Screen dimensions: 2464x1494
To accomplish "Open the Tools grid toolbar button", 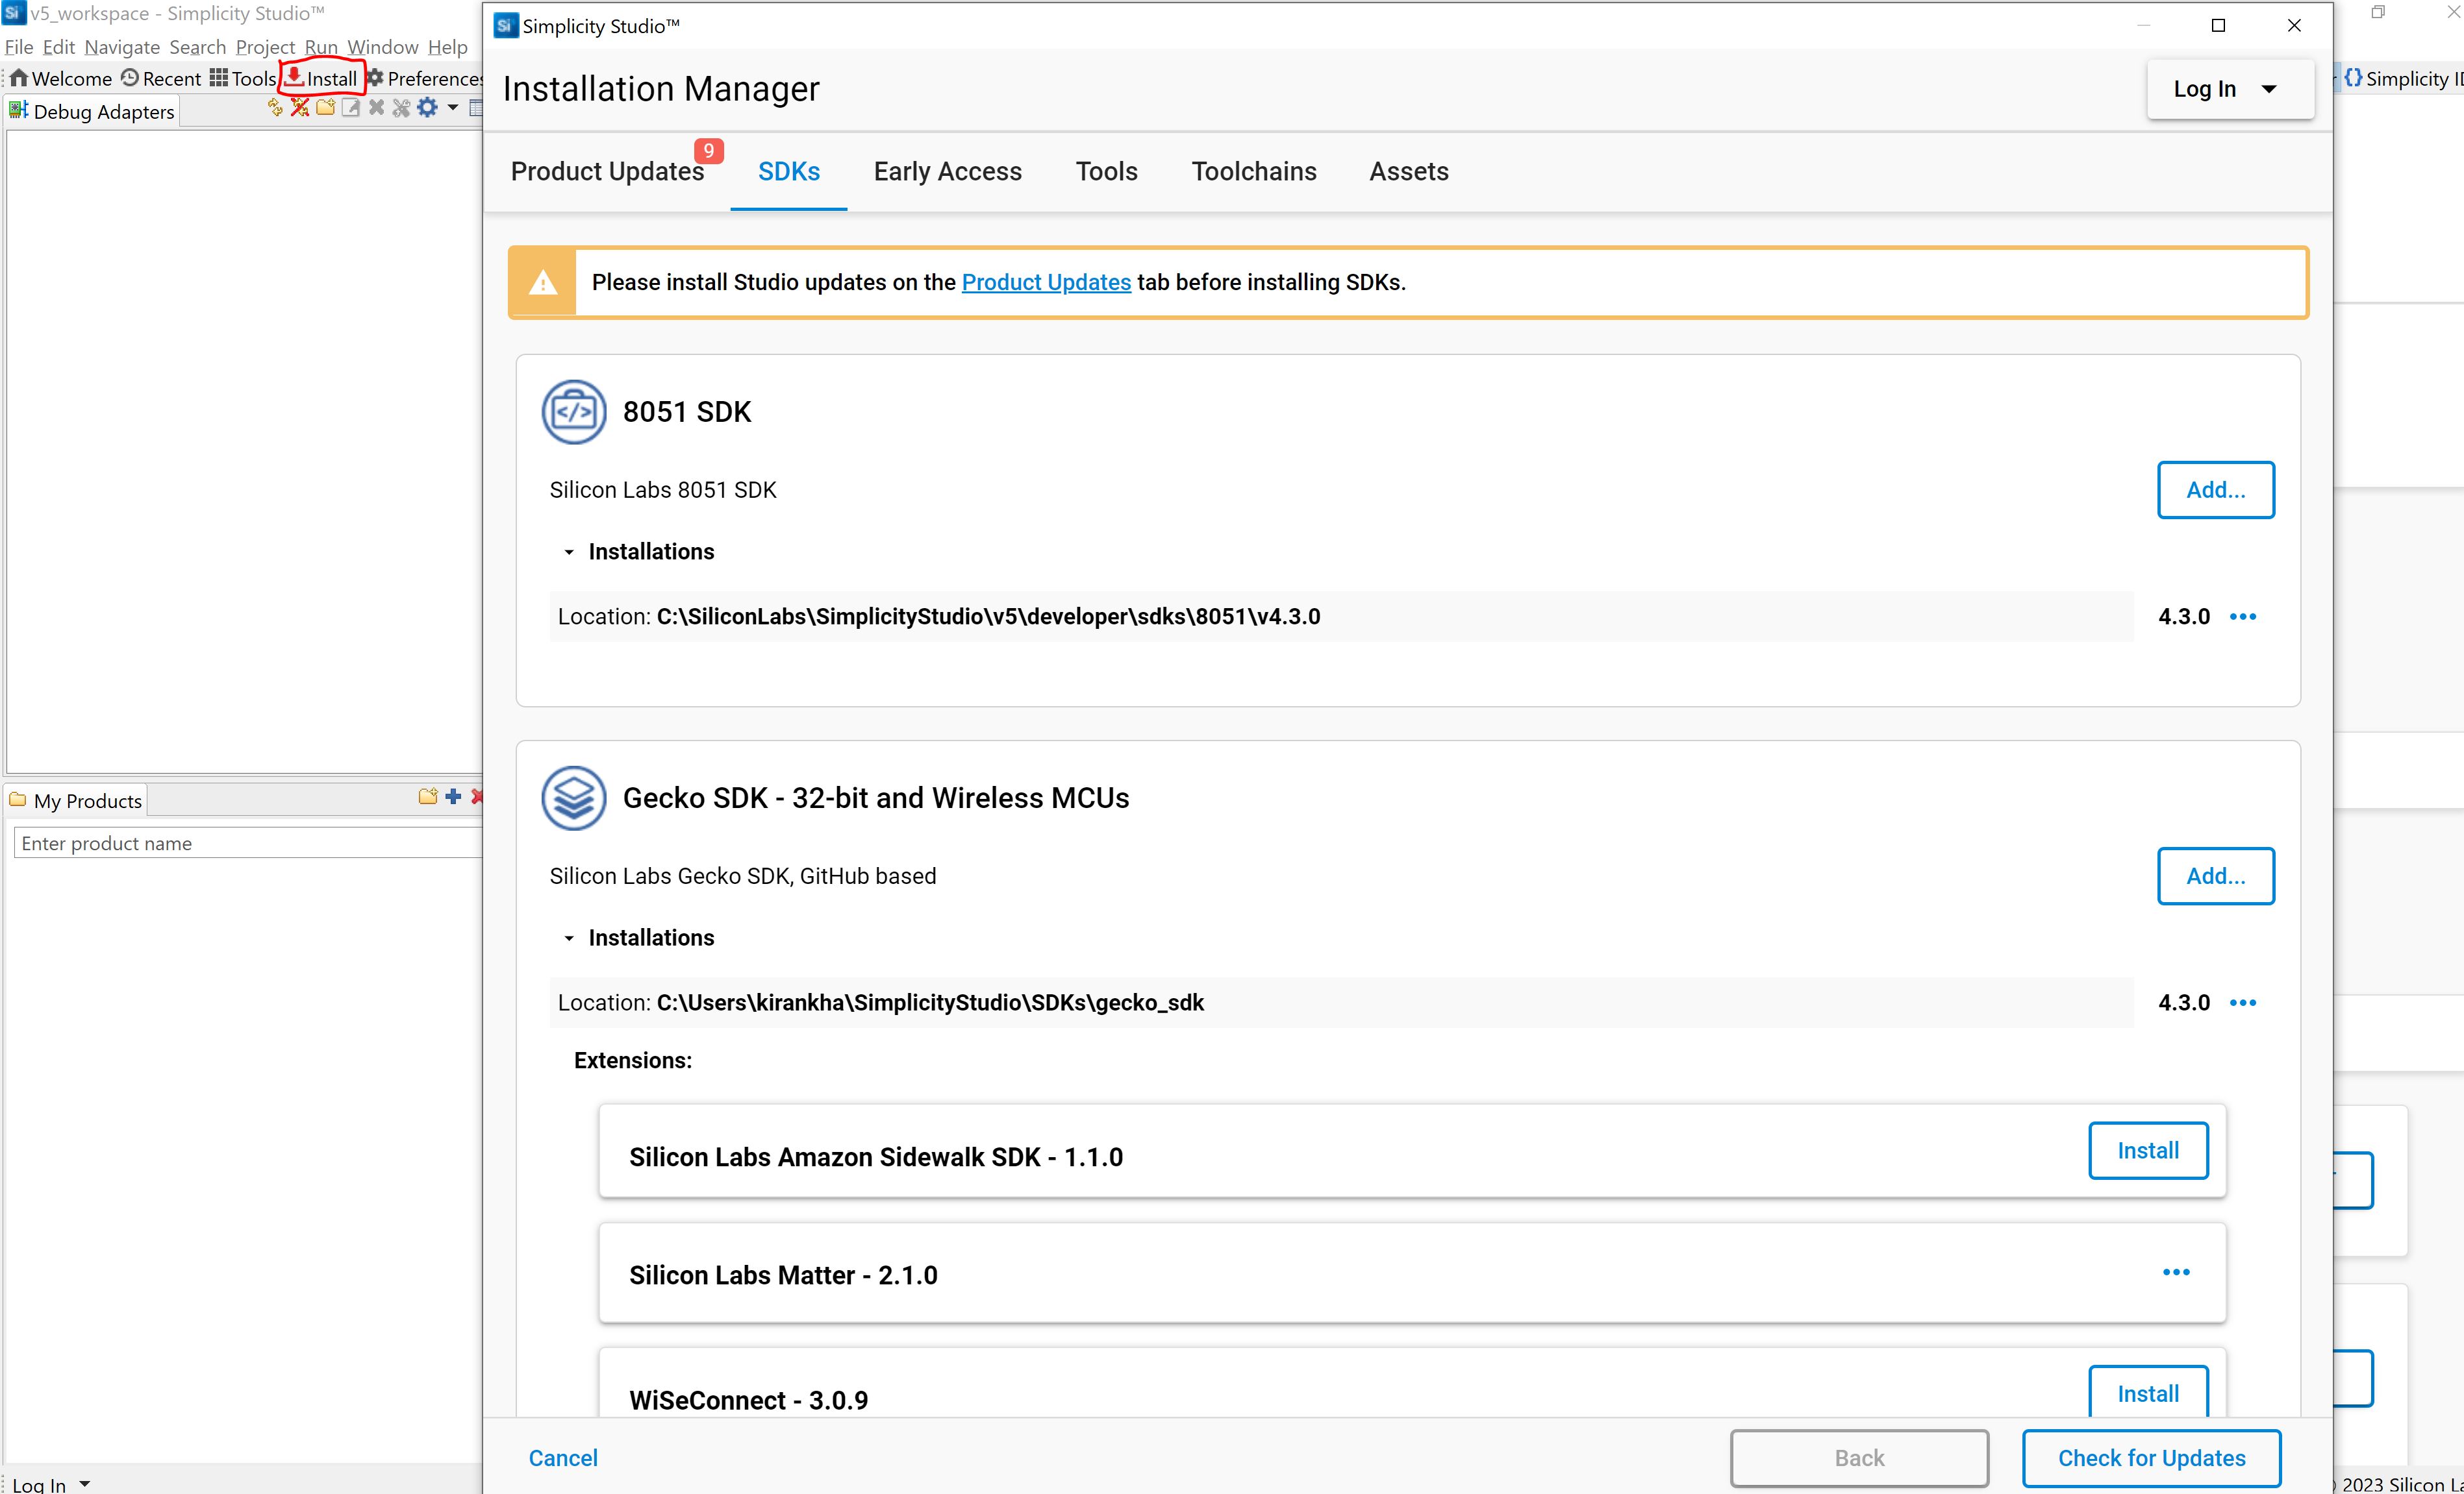I will point(242,78).
